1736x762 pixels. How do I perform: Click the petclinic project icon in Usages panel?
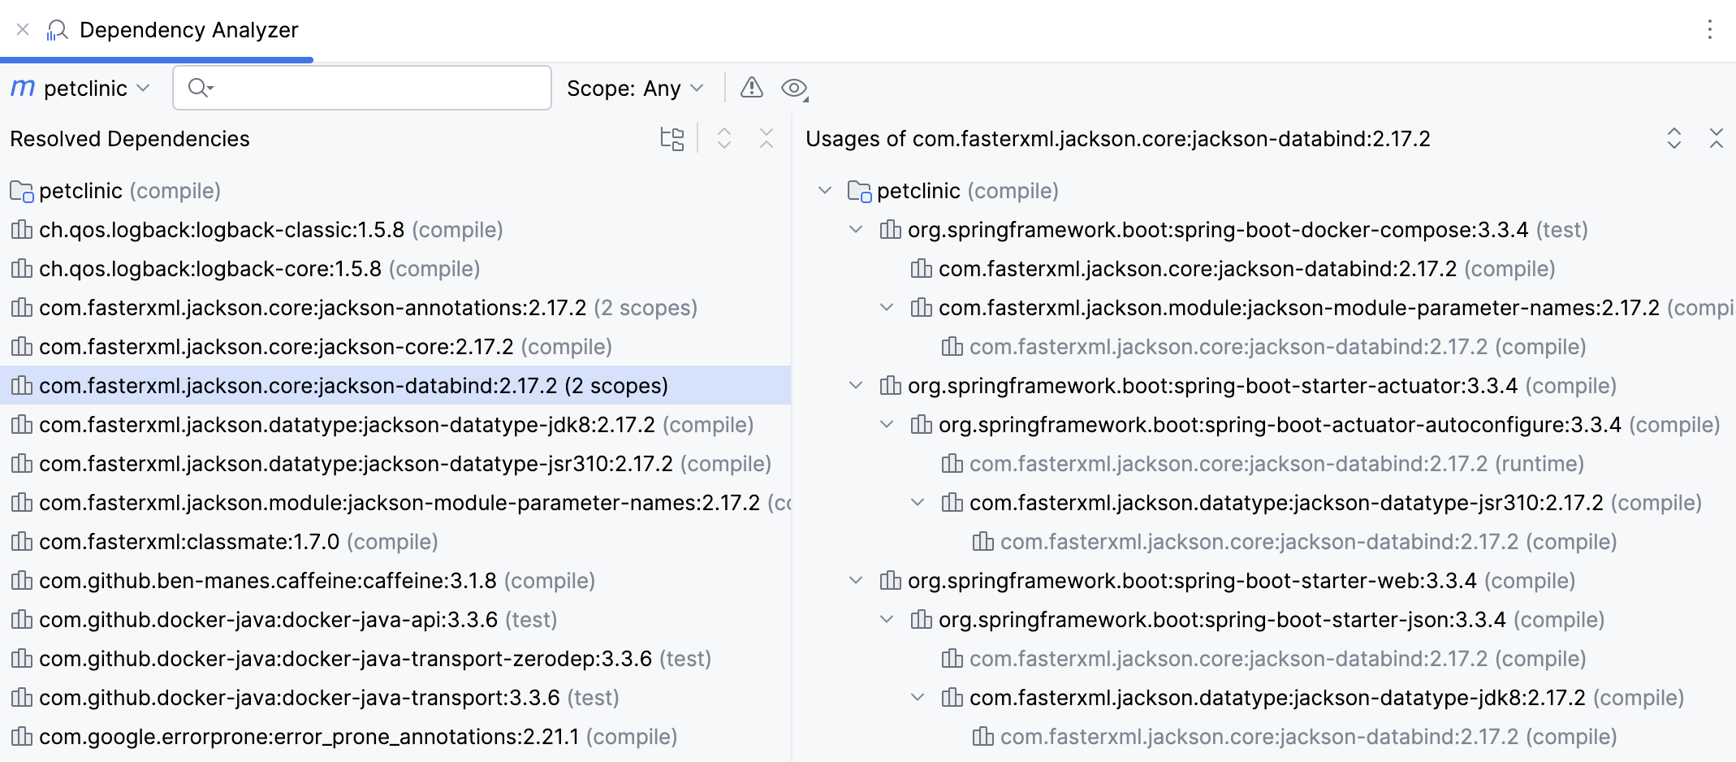click(x=861, y=190)
